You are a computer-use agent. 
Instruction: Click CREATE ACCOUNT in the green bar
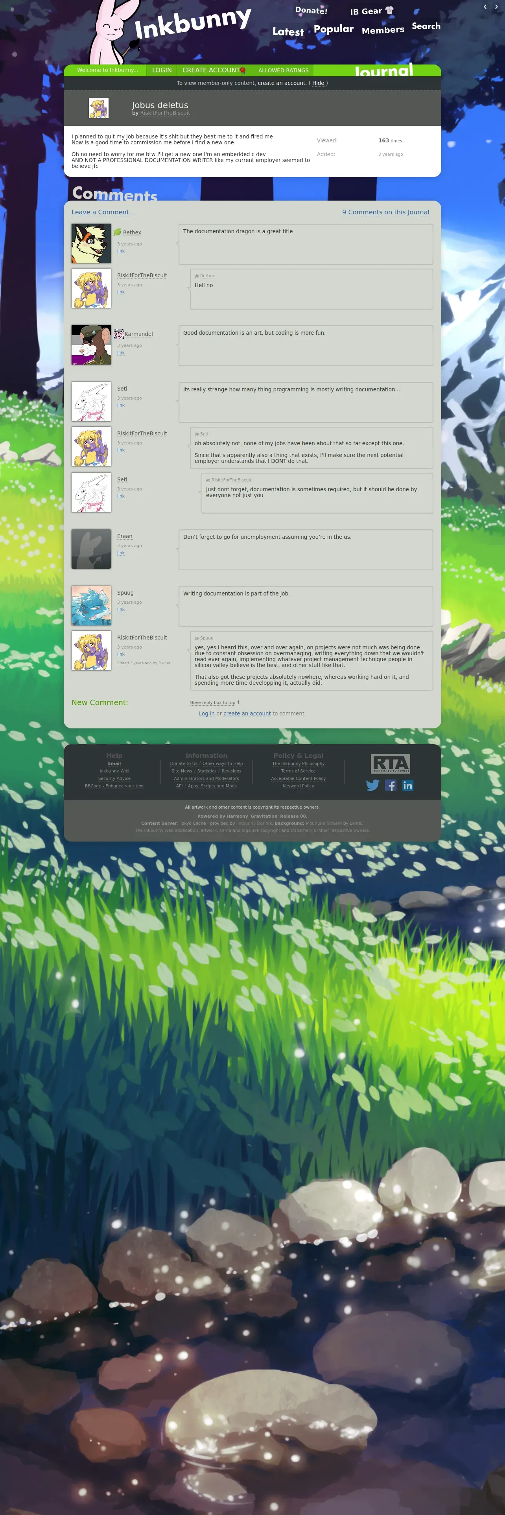point(211,70)
